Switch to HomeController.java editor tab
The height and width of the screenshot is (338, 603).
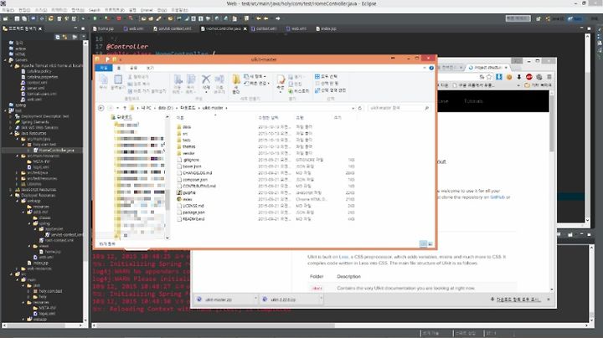point(223,28)
